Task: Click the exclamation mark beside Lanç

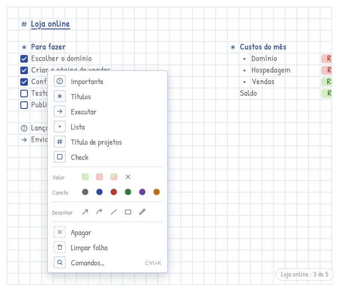Action: [24, 128]
